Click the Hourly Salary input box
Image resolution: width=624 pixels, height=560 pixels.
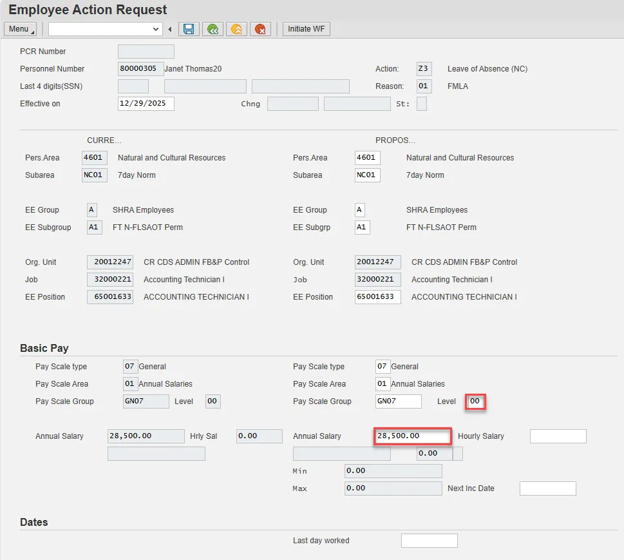tap(558, 436)
